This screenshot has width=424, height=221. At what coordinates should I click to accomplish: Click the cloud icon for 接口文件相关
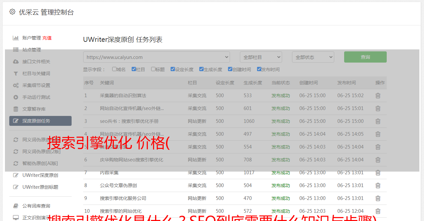tap(16, 62)
